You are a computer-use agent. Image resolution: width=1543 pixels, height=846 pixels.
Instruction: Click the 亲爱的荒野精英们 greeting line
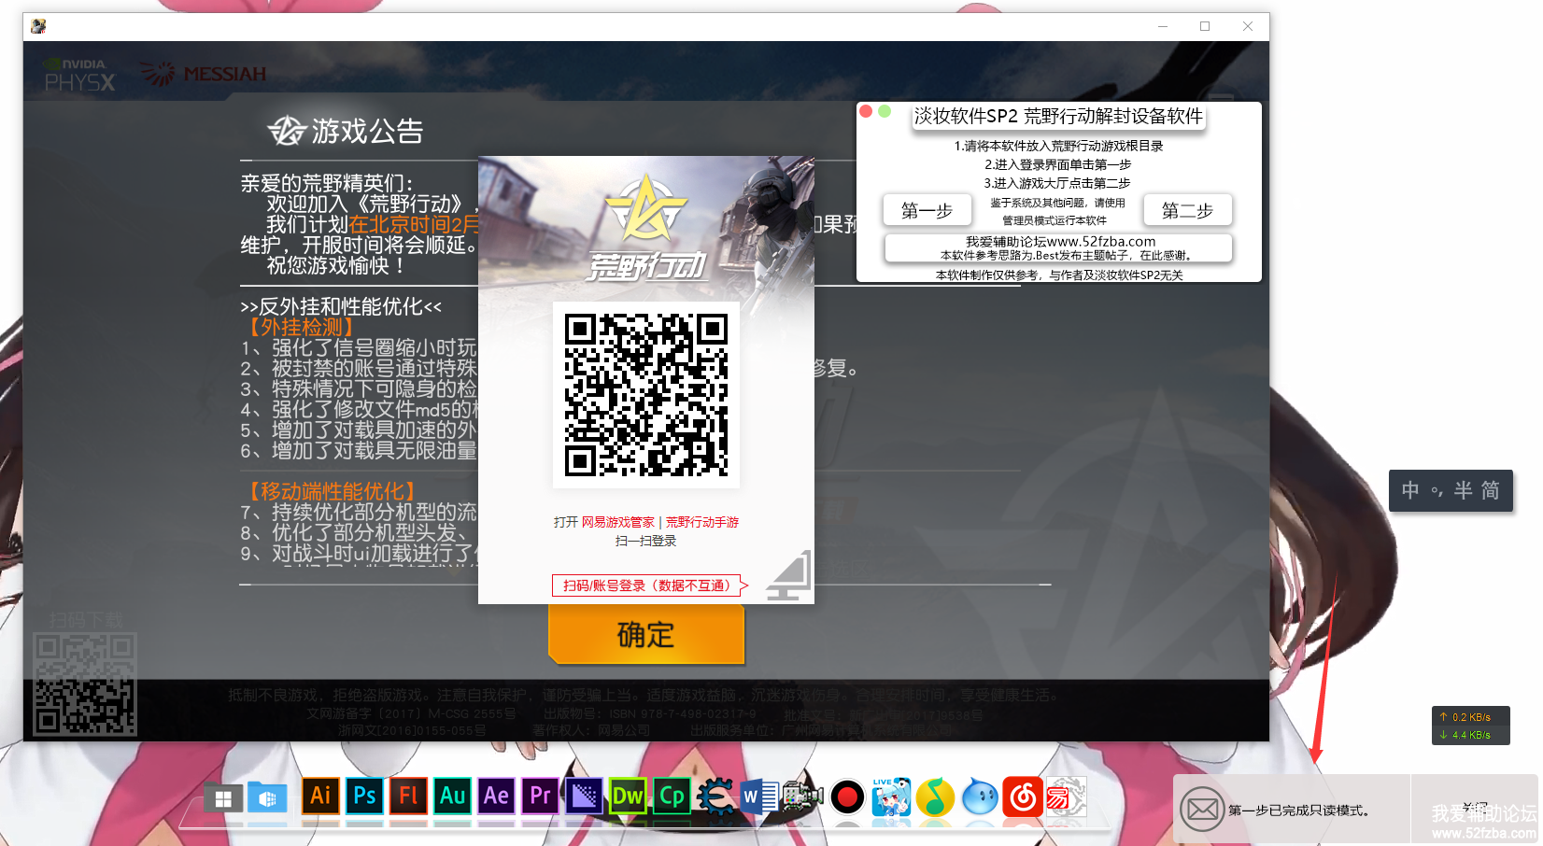coord(327,183)
